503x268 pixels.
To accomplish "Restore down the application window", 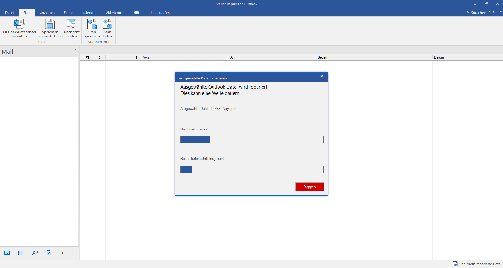I will 486,4.
